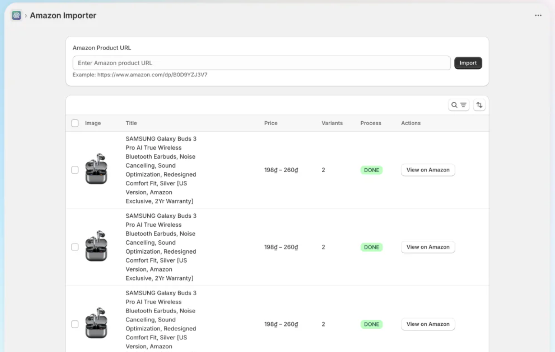Click the app icon beside Amazon Importer
Viewport: 555px width, 352px height.
click(x=17, y=15)
